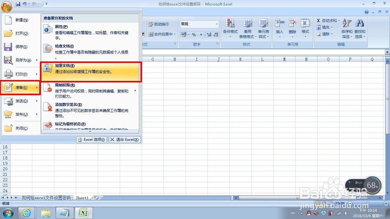Click the accounting number format icon

coord(184,35)
